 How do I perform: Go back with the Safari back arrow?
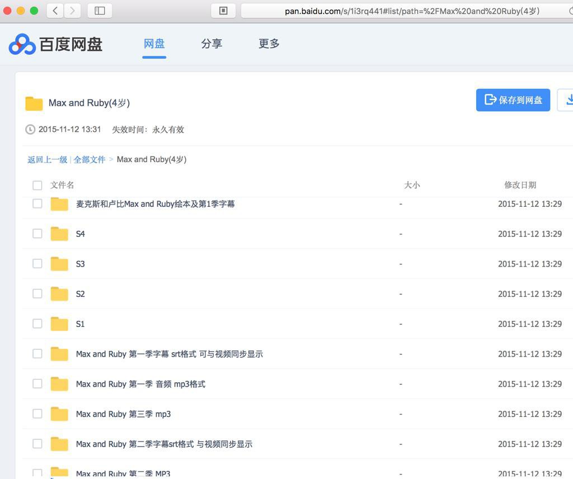pos(55,11)
